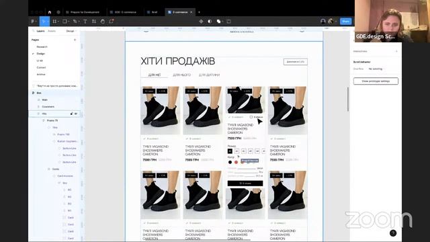Image resolution: width=430 pixels, height=242 pixels.
Task: Select the black color swatch on the card
Action: point(230,162)
